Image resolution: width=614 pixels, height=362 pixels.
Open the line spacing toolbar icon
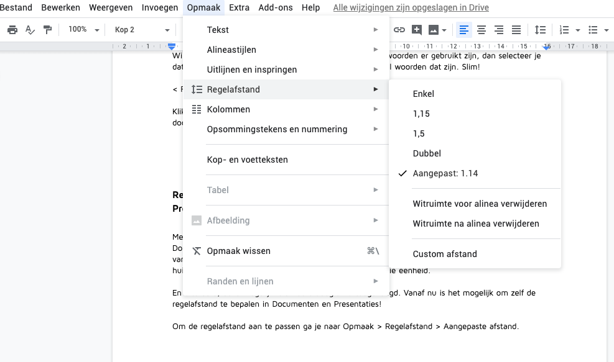pyautogui.click(x=540, y=29)
